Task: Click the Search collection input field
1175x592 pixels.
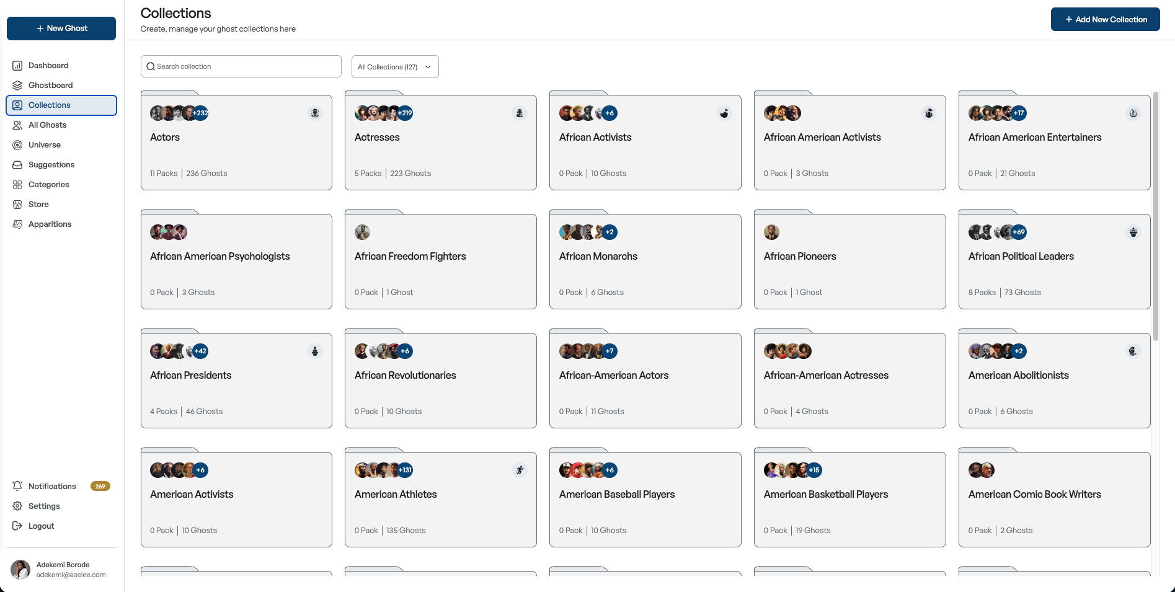Action: tap(241, 66)
